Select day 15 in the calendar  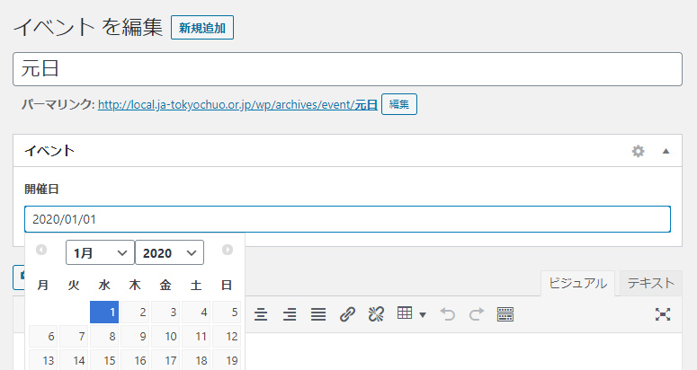point(104,360)
